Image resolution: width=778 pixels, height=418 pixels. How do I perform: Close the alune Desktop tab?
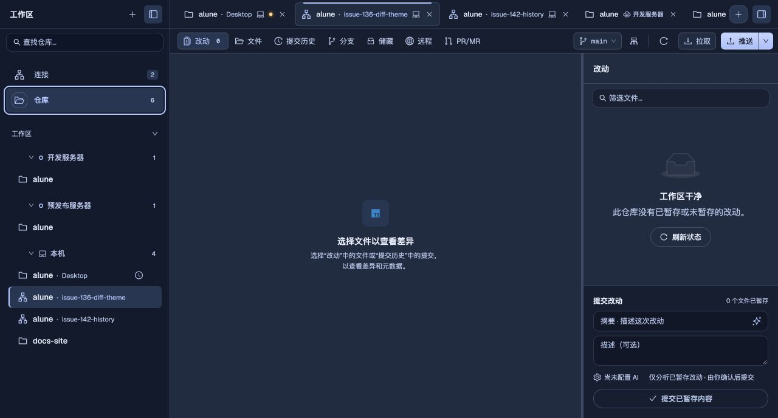pos(282,14)
